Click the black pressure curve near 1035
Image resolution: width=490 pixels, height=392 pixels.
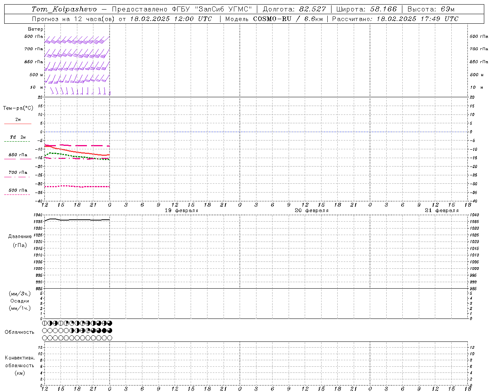[77, 220]
